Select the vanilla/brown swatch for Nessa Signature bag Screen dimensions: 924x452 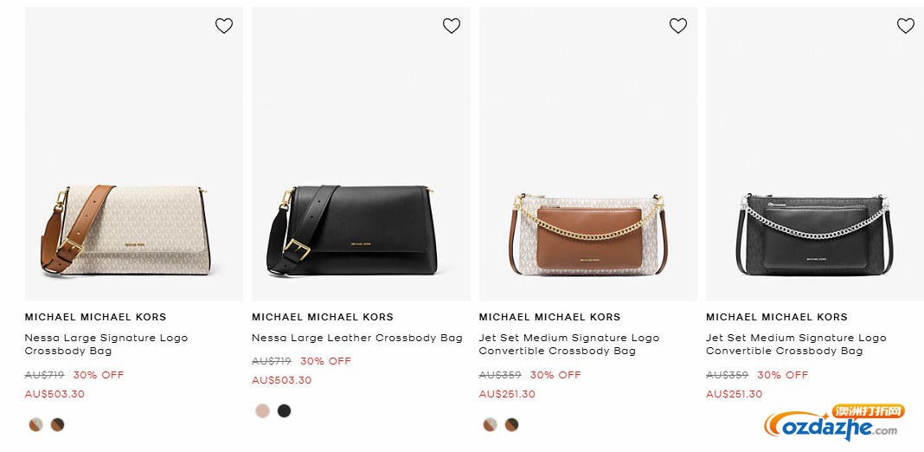(35, 424)
